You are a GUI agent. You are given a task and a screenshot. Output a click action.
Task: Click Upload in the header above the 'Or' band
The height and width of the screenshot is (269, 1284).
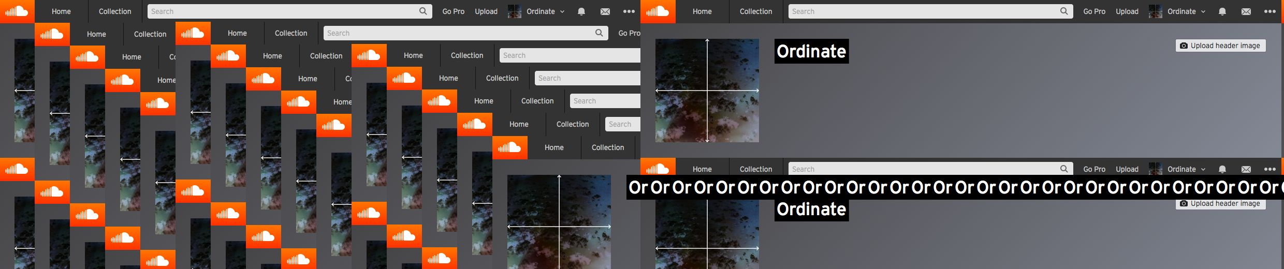coord(1127,169)
